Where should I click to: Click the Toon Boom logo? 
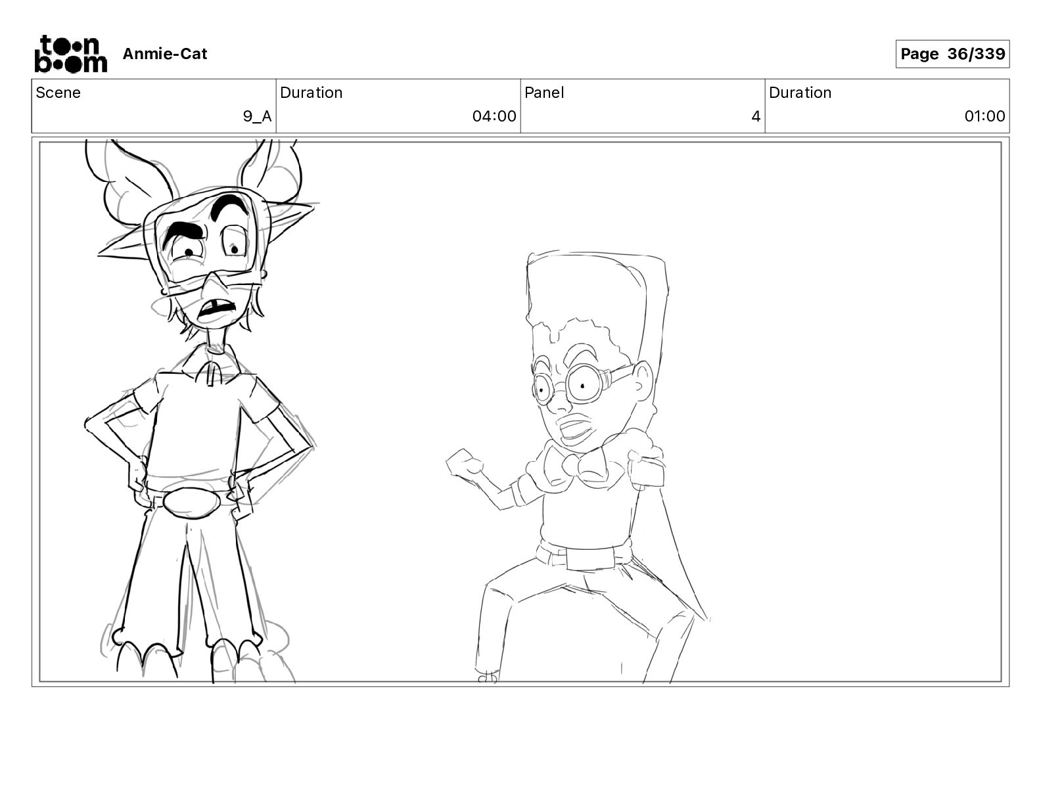click(x=70, y=54)
